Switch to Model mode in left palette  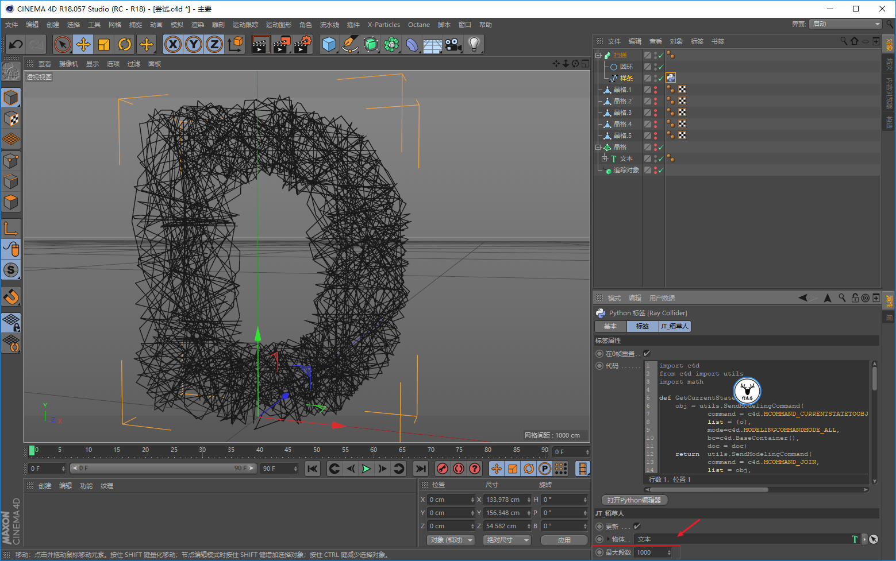tap(11, 98)
